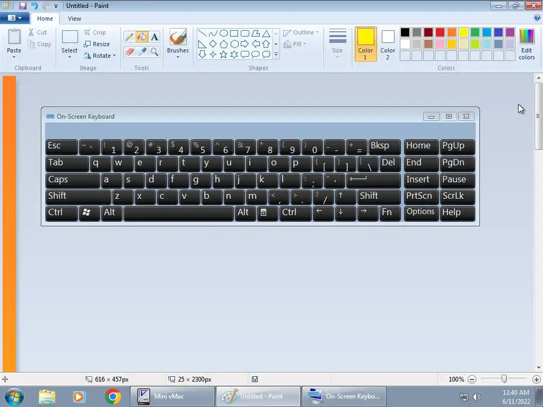The image size is (543, 407).
Task: Switch to the View ribbon tab
Action: [x=74, y=19]
